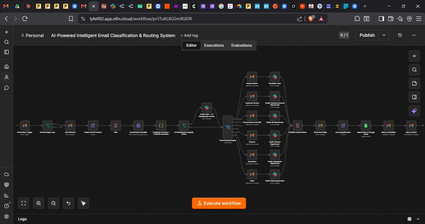Create new item from sidebar plus
425x224 pixels.
[6, 32]
